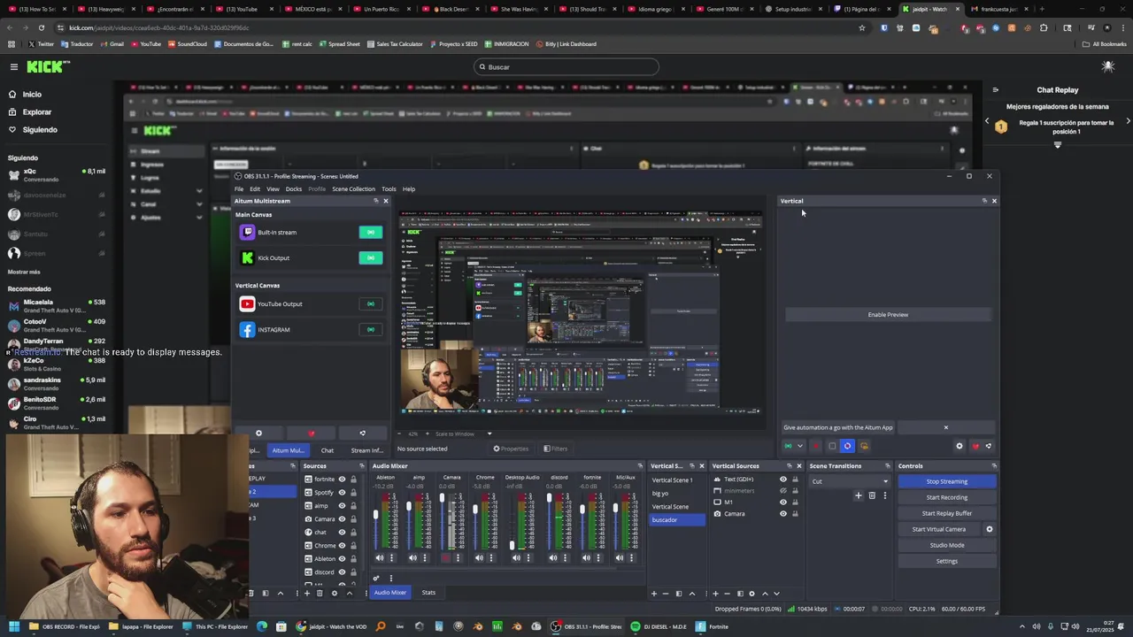
Task: Click Enable Preview in the Vertical dock
Action: point(888,314)
